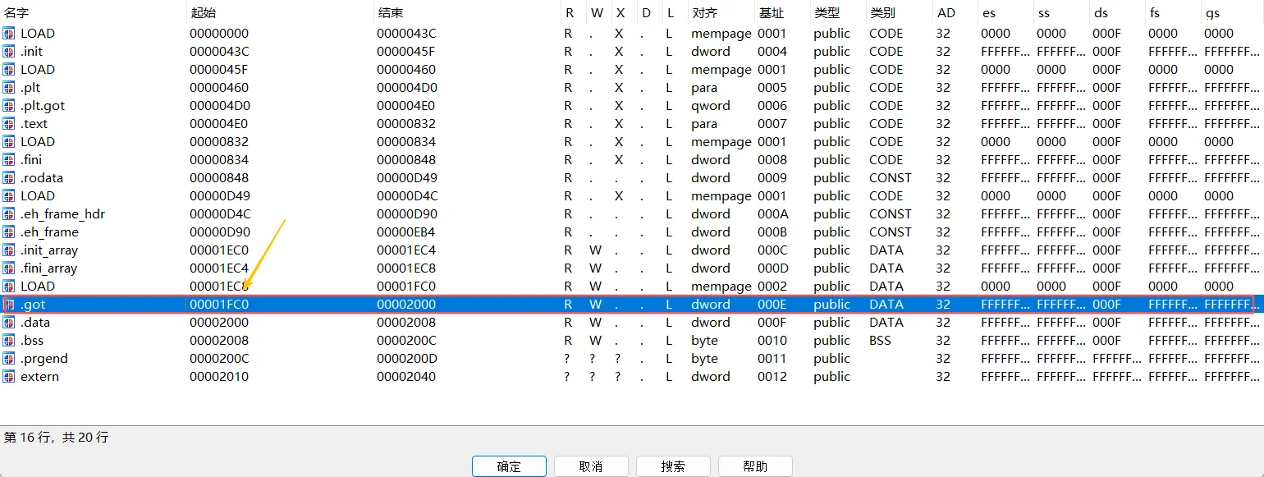Click the .data segment icon
This screenshot has height=477, width=1264.
click(x=9, y=322)
